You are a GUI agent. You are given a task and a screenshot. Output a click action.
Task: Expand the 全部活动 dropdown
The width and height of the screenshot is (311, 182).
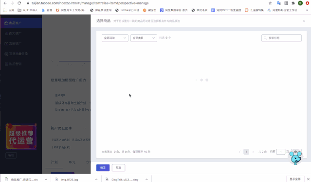[x=115, y=38]
